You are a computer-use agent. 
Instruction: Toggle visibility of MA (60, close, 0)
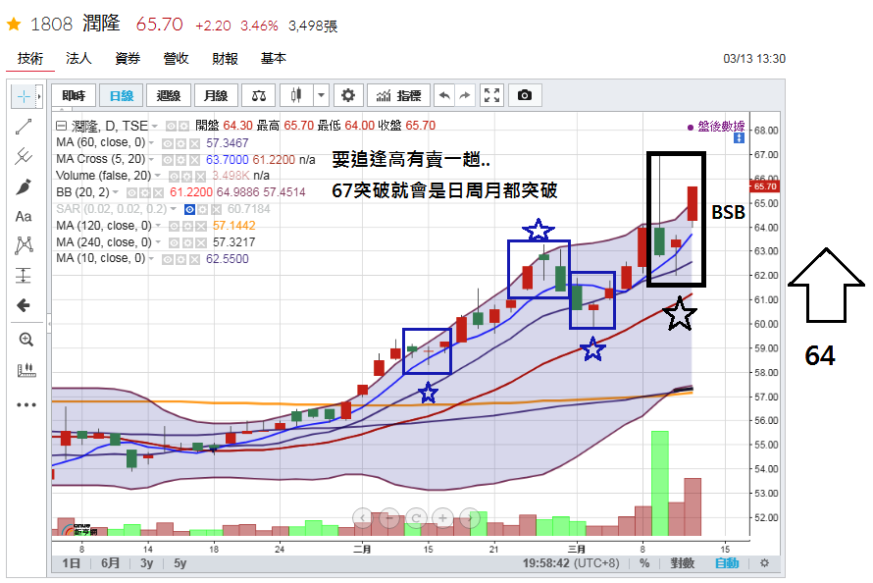pos(167,143)
